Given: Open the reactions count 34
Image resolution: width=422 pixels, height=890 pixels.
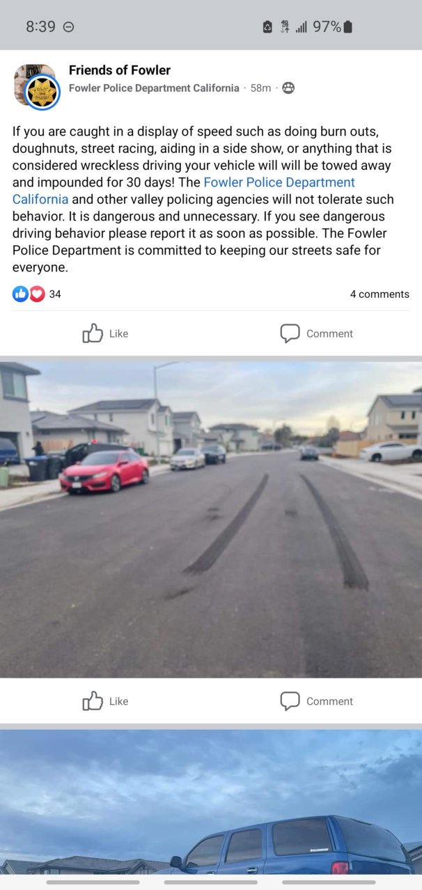Looking at the screenshot, I should [55, 294].
